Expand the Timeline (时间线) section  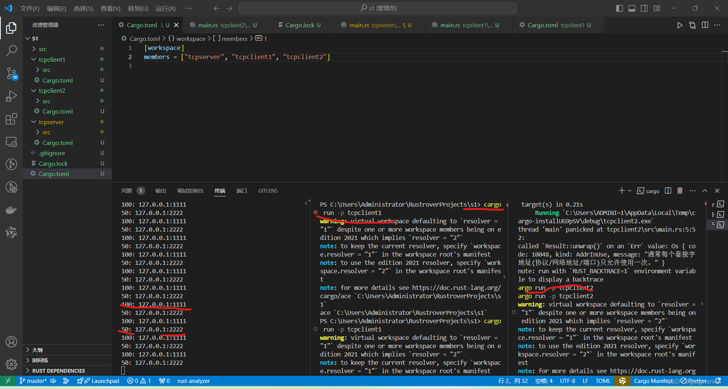click(67, 360)
